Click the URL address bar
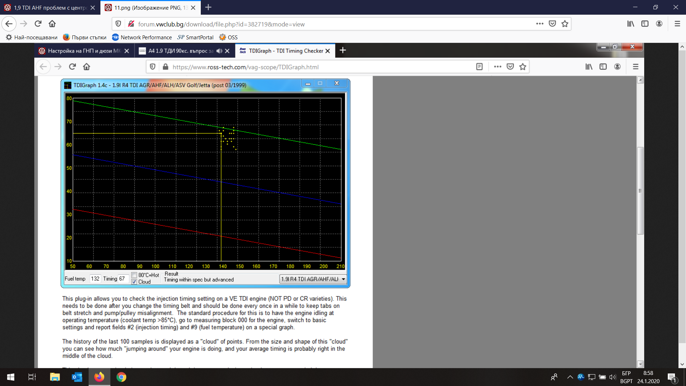Image resolution: width=686 pixels, height=386 pixels. coord(322,24)
